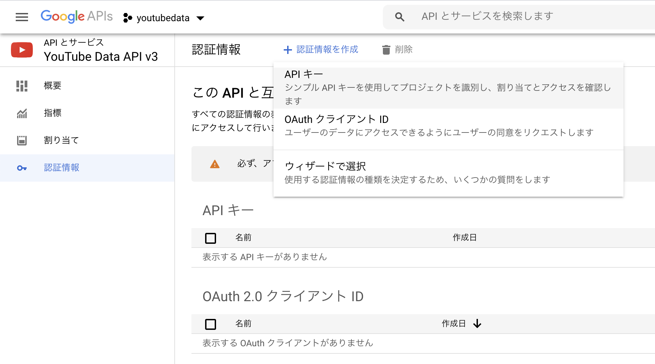This screenshot has width=655, height=364.
Task: Click the API キー section heading
Action: tap(228, 210)
